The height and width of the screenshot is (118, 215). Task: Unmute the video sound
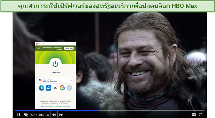coord(26,115)
